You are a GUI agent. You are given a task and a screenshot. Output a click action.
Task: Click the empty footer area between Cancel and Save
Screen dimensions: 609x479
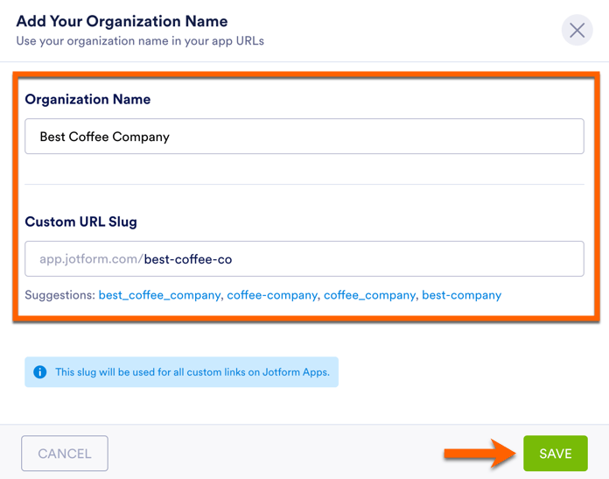pos(271,454)
